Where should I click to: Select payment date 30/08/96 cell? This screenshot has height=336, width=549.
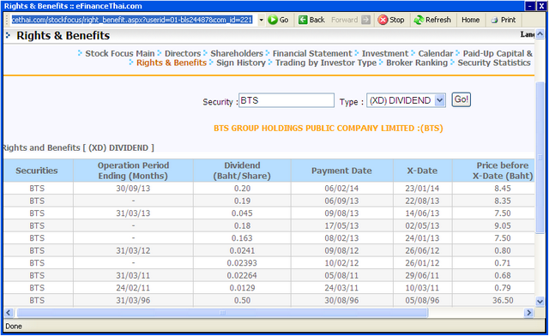click(341, 300)
